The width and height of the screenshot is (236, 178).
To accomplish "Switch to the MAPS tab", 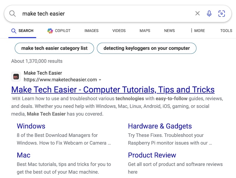I will (145, 31).
